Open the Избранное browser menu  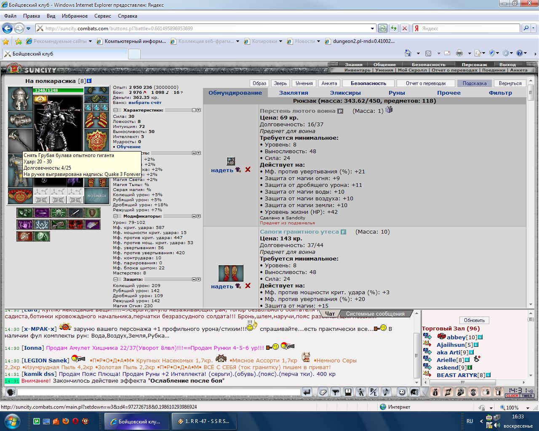pyautogui.click(x=75, y=16)
